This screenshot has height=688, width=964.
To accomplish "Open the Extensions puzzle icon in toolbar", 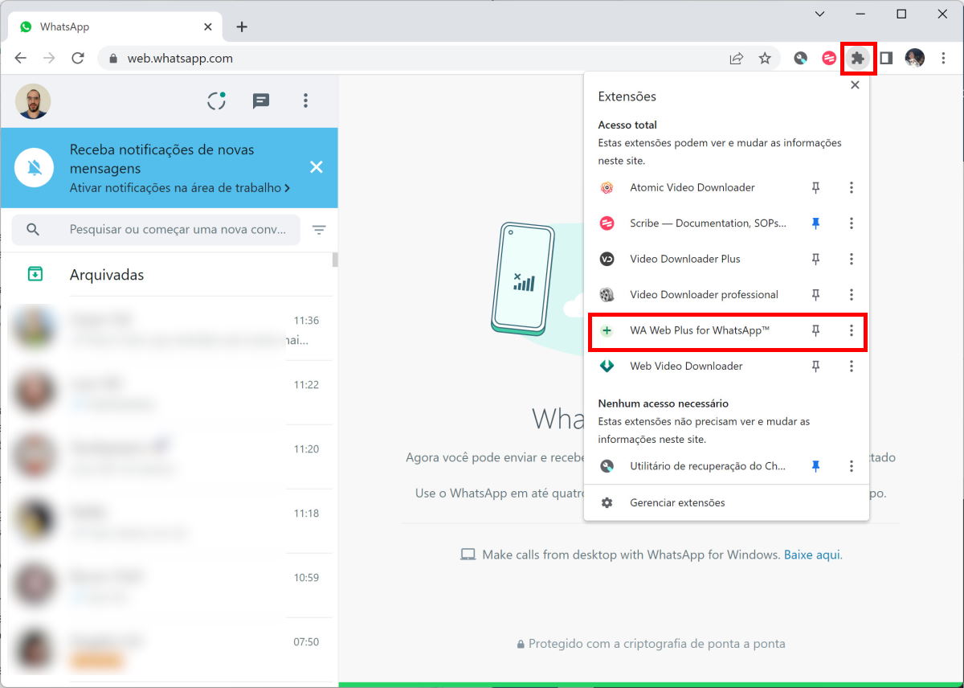I will (858, 58).
